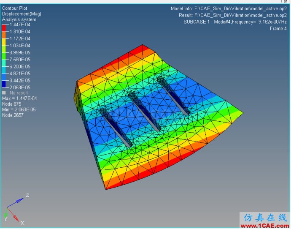The width and height of the screenshot is (291, 229).
Task: Select the 'Contour Plot' legend title
Action: 15,8
